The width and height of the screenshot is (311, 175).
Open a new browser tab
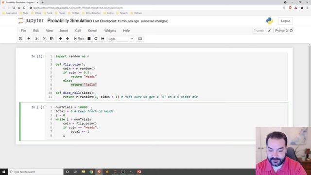[x=43, y=2]
